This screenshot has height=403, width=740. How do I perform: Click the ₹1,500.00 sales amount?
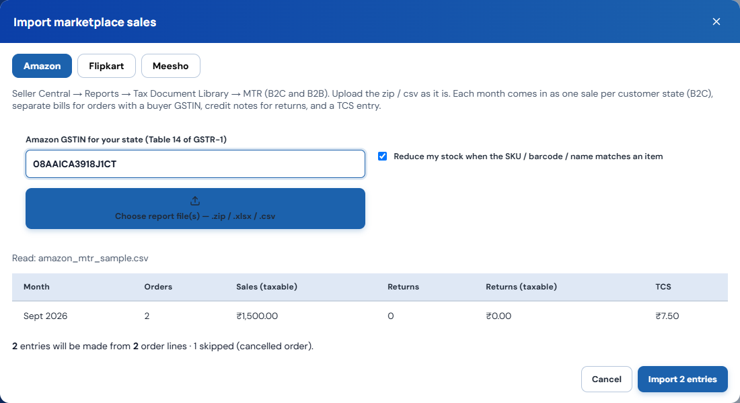(x=257, y=316)
